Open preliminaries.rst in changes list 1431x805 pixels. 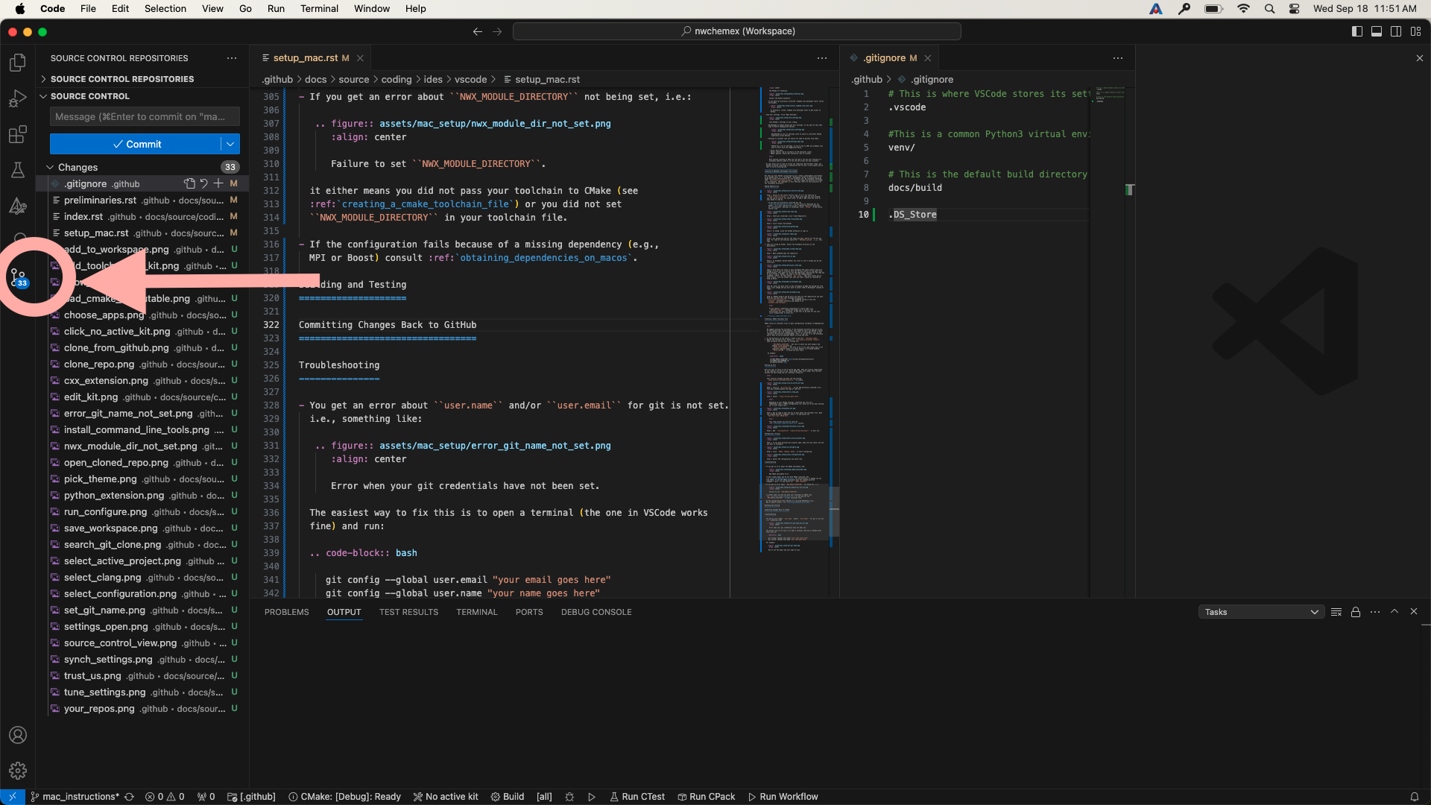pos(143,200)
